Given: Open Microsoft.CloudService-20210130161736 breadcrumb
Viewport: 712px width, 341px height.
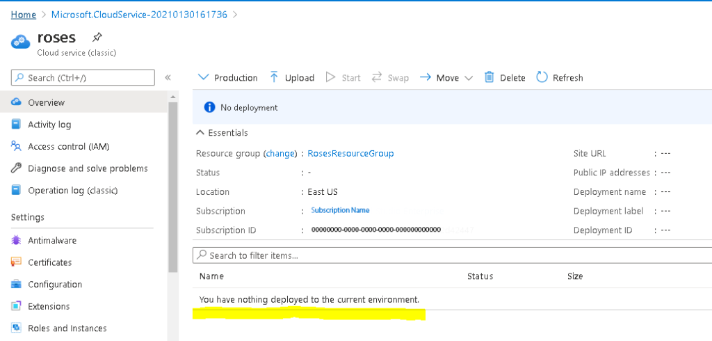Looking at the screenshot, I should (139, 15).
